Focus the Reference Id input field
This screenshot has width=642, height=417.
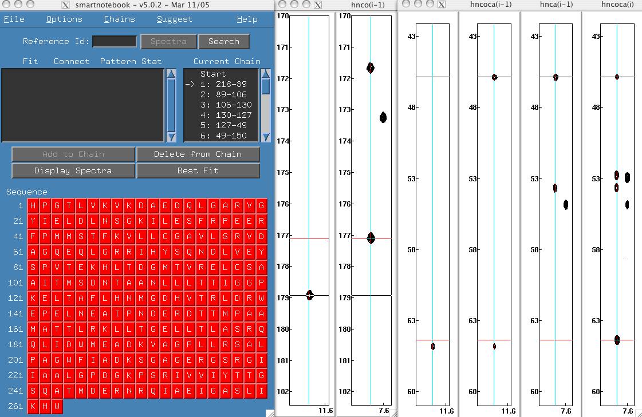point(115,41)
